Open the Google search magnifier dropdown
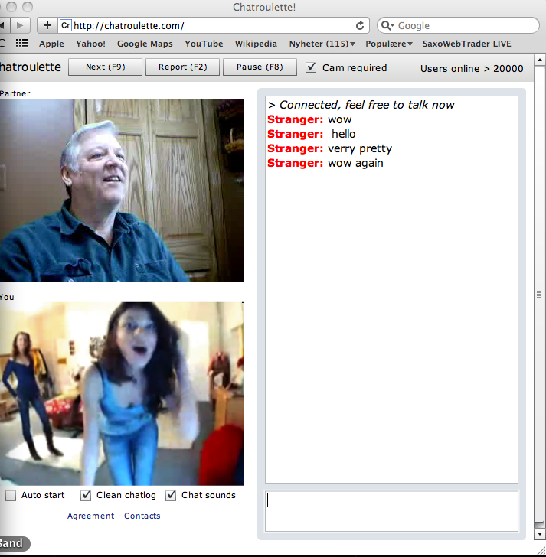Image resolution: width=546 pixels, height=557 pixels. coord(387,25)
